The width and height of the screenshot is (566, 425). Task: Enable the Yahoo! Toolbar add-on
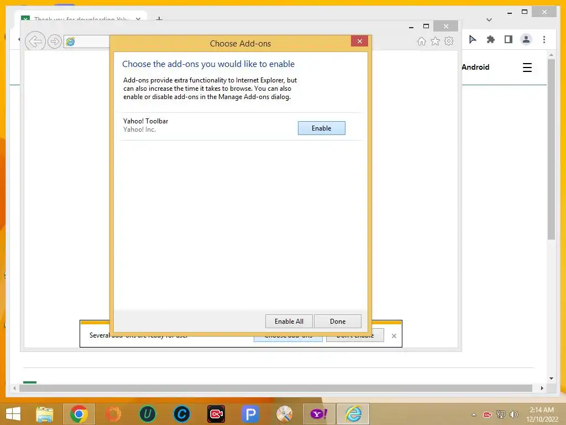(321, 128)
